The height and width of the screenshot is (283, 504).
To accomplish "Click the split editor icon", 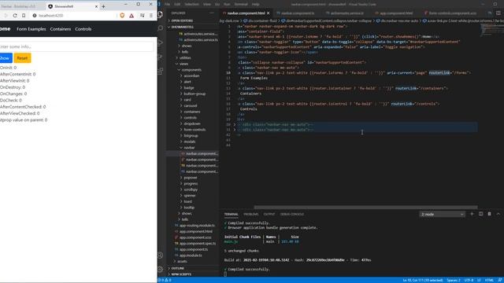I will coord(498,13).
